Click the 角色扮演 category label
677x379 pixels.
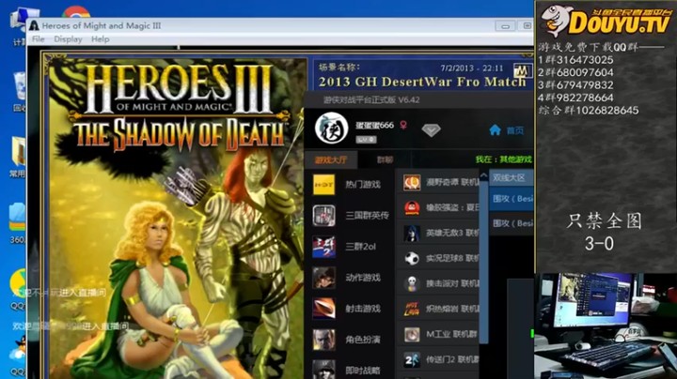point(363,340)
